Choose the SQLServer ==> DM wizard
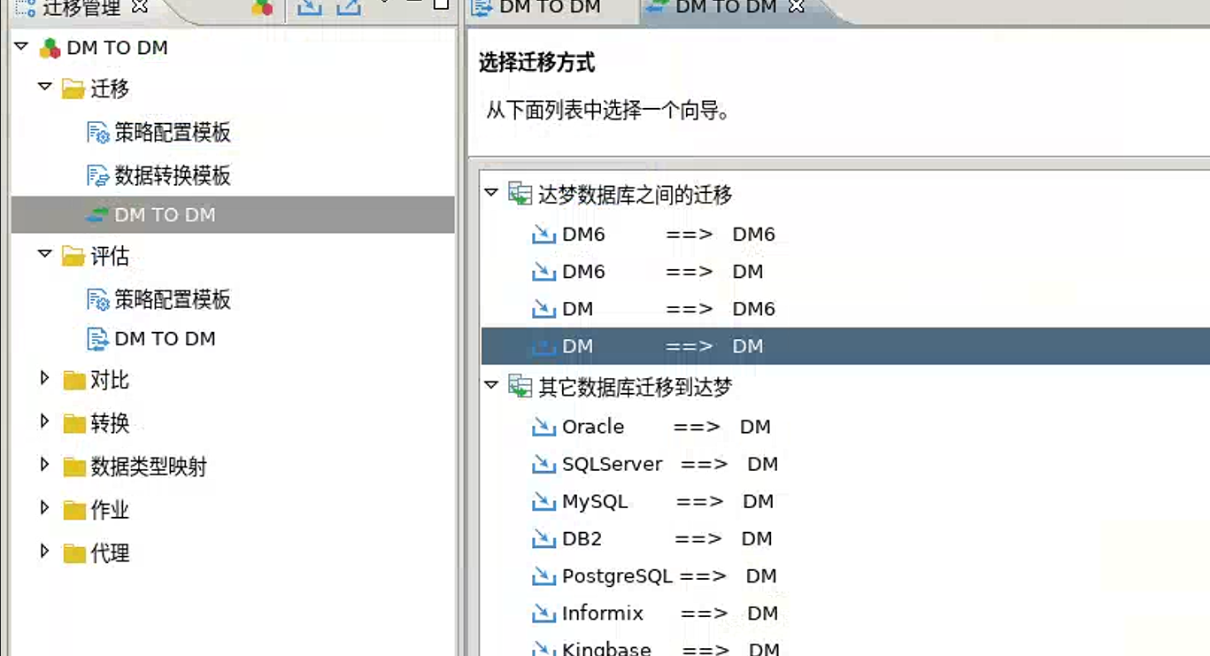 [655, 464]
